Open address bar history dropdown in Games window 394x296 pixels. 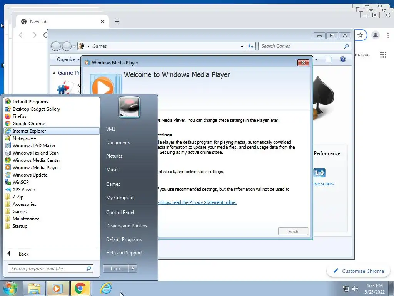[242, 46]
